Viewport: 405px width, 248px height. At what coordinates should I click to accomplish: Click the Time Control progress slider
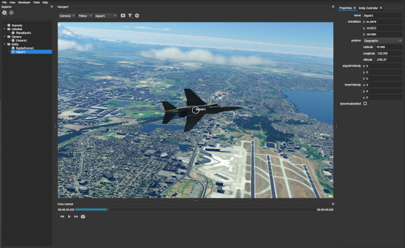point(195,210)
